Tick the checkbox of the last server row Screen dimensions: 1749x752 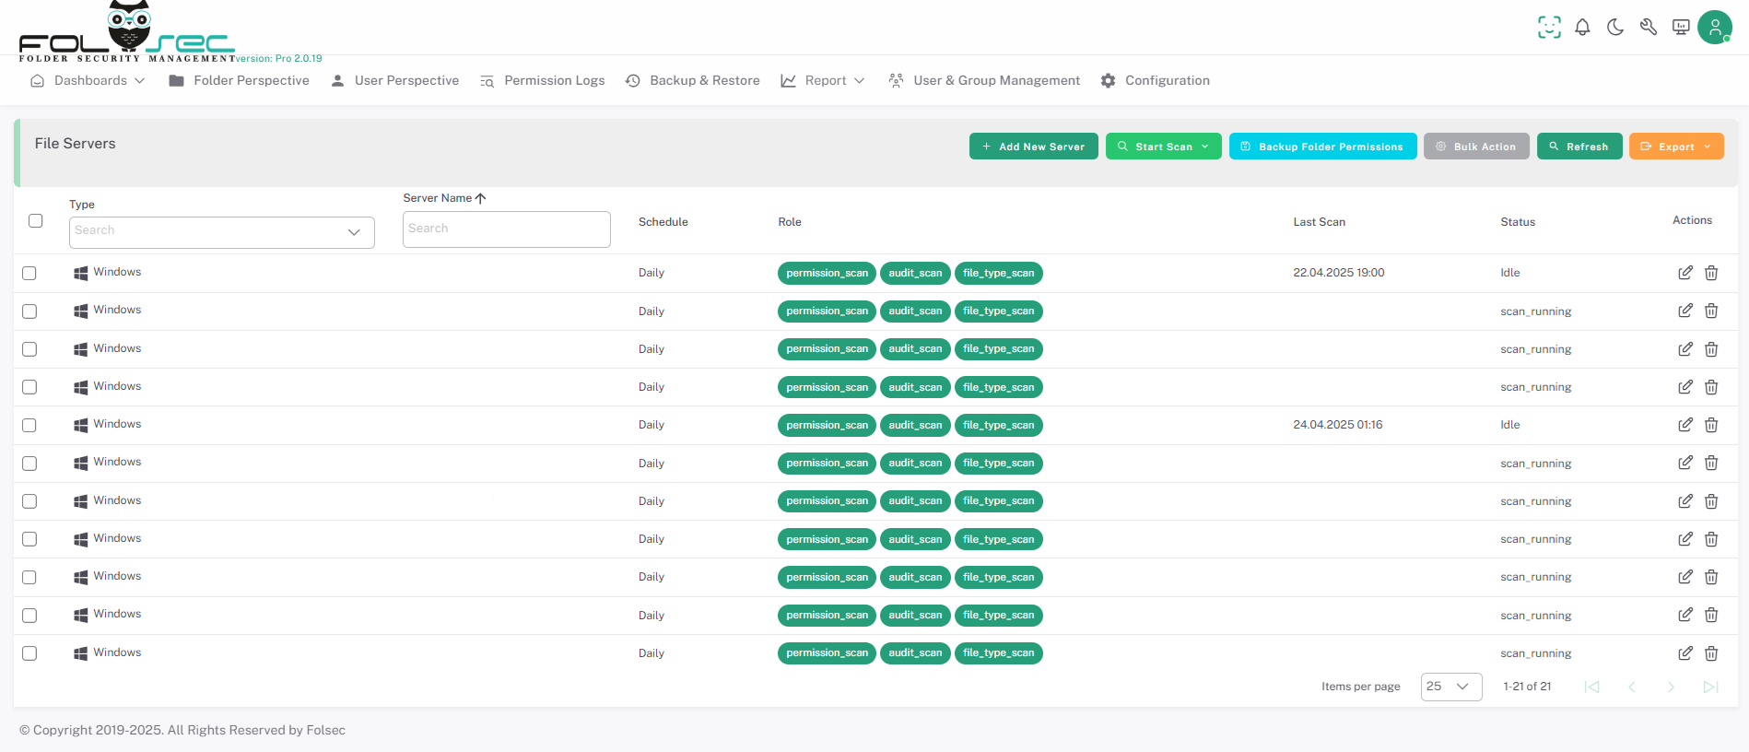click(x=29, y=653)
